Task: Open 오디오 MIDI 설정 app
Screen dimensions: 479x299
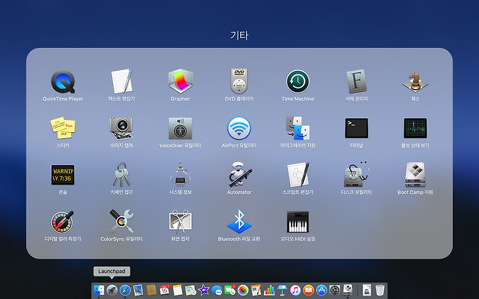Action: [x=298, y=222]
